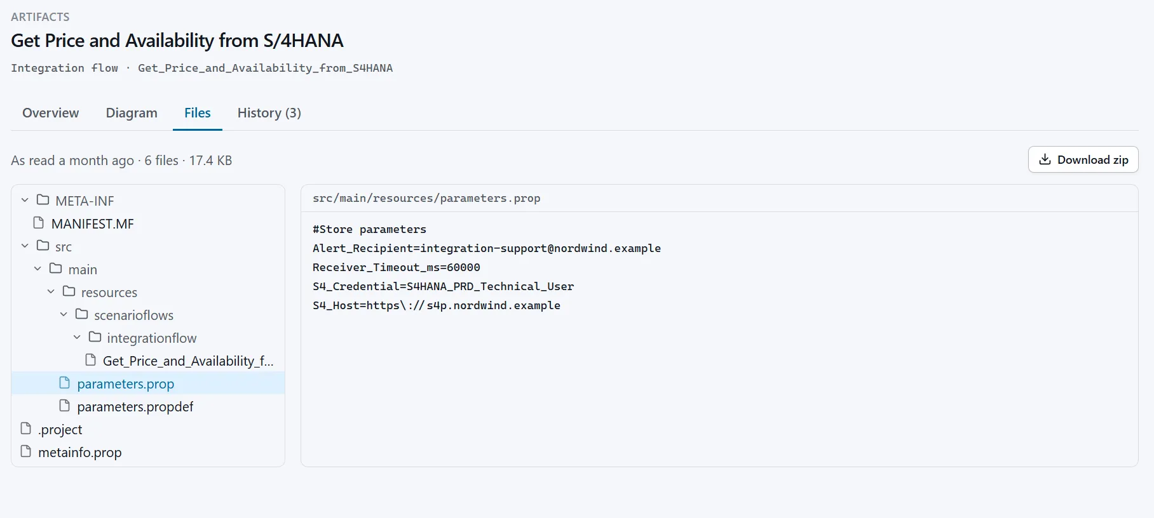Click the artifact id Get_Price_and_Availability_from_S4HANA
Image resolution: width=1154 pixels, height=518 pixels.
click(266, 68)
